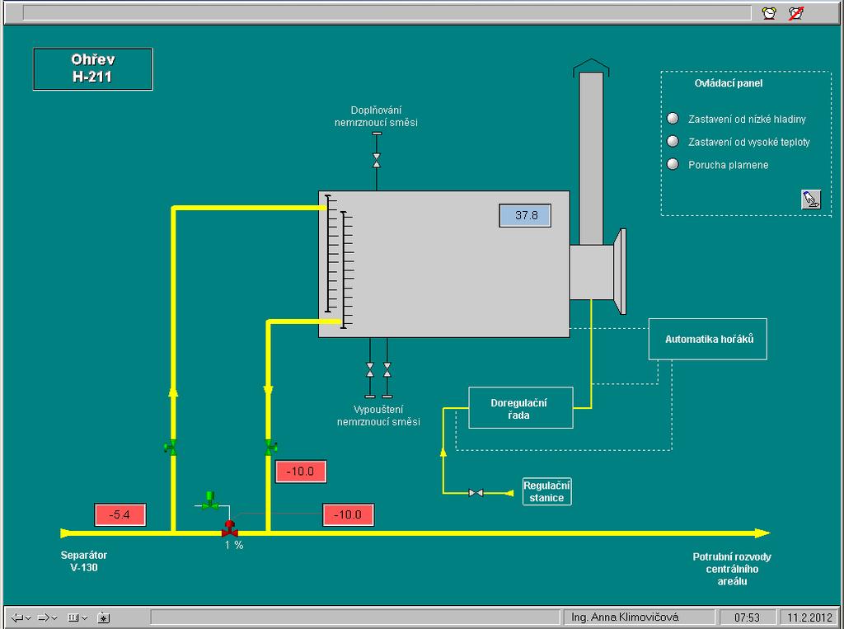
Task: Click the hand acknowledge icon in Ovládací panel
Action: (x=811, y=199)
